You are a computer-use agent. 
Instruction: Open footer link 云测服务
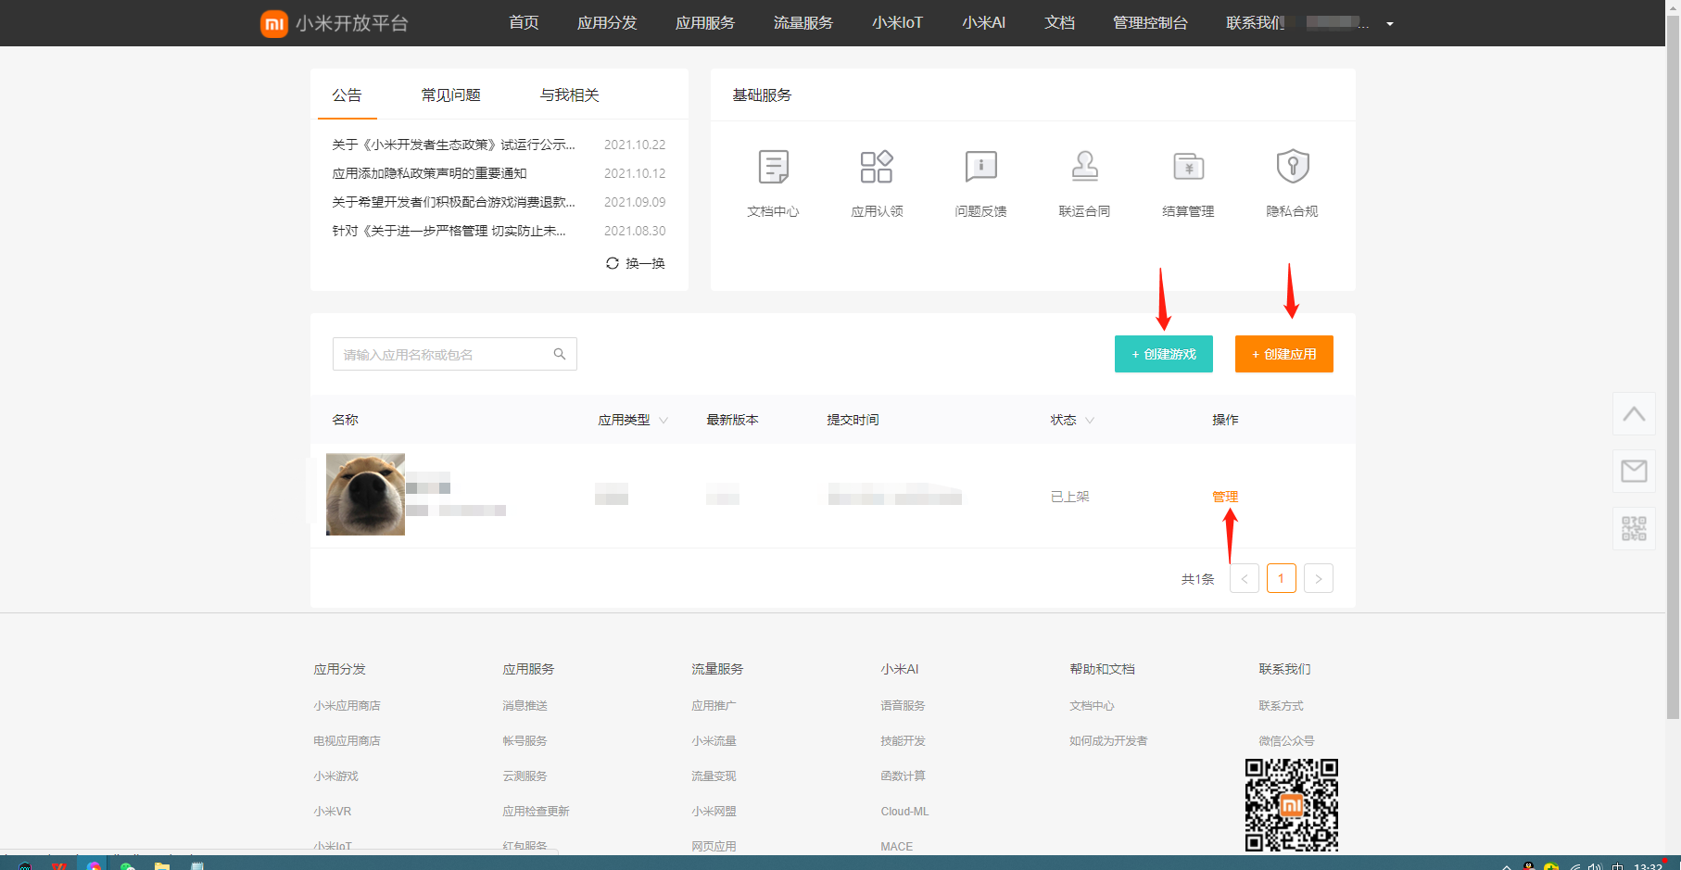tap(525, 776)
